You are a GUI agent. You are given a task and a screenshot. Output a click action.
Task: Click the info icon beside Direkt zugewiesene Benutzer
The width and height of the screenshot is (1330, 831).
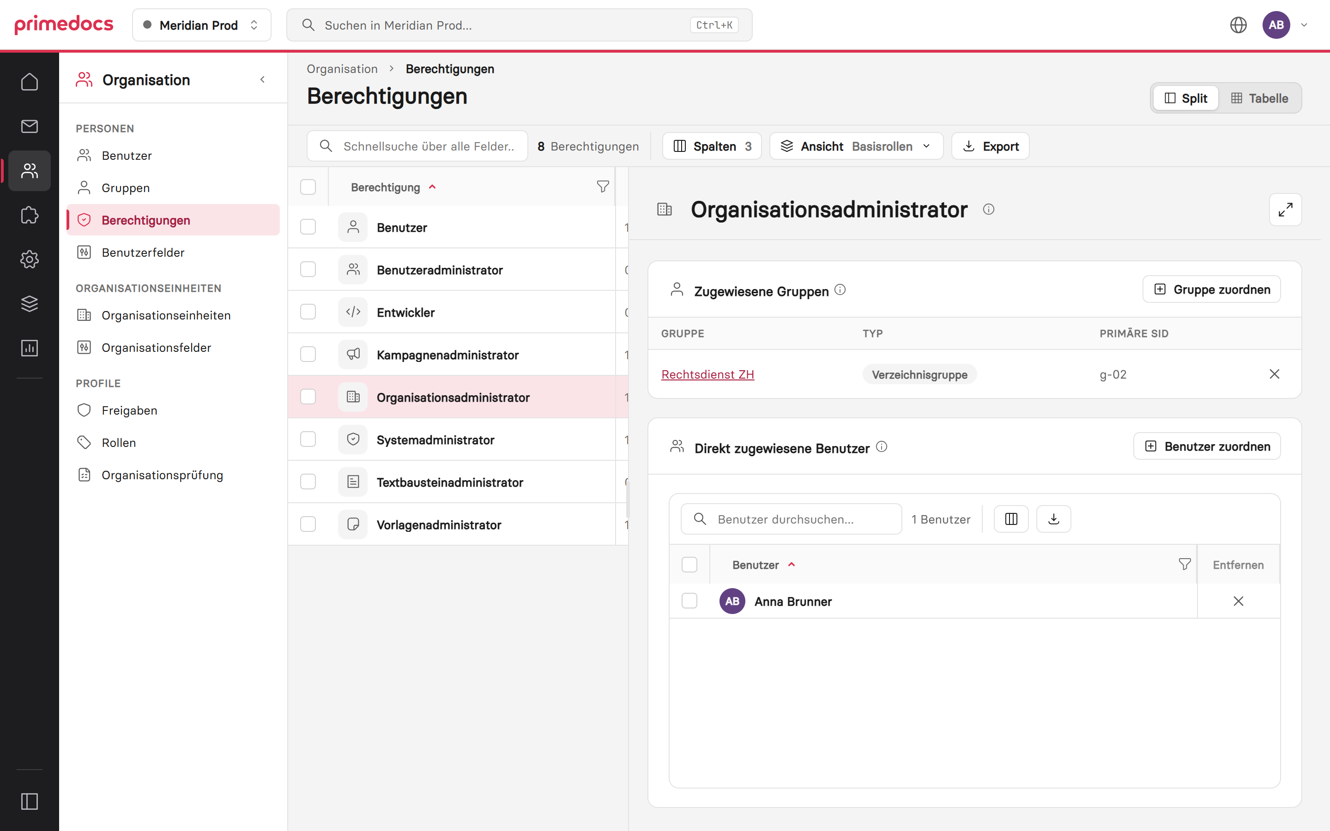pos(882,447)
